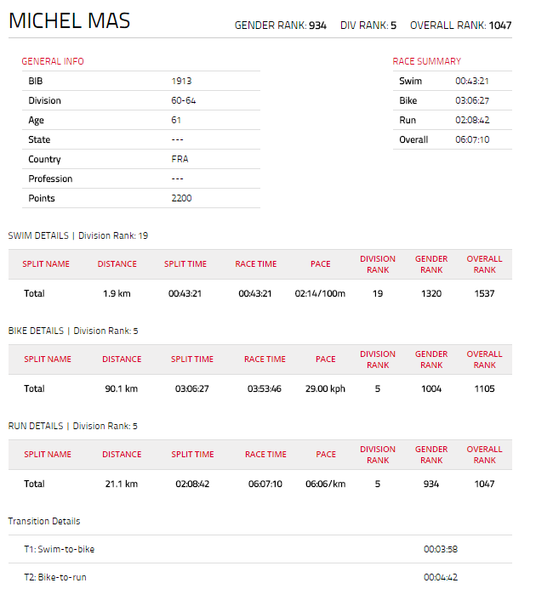
Task: Click bike distance 90.1 km
Action: point(122,388)
